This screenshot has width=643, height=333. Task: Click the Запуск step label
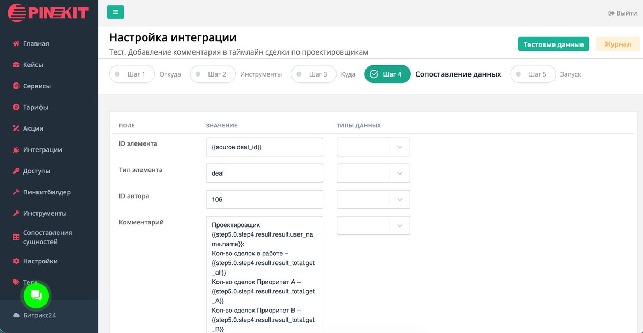click(571, 74)
